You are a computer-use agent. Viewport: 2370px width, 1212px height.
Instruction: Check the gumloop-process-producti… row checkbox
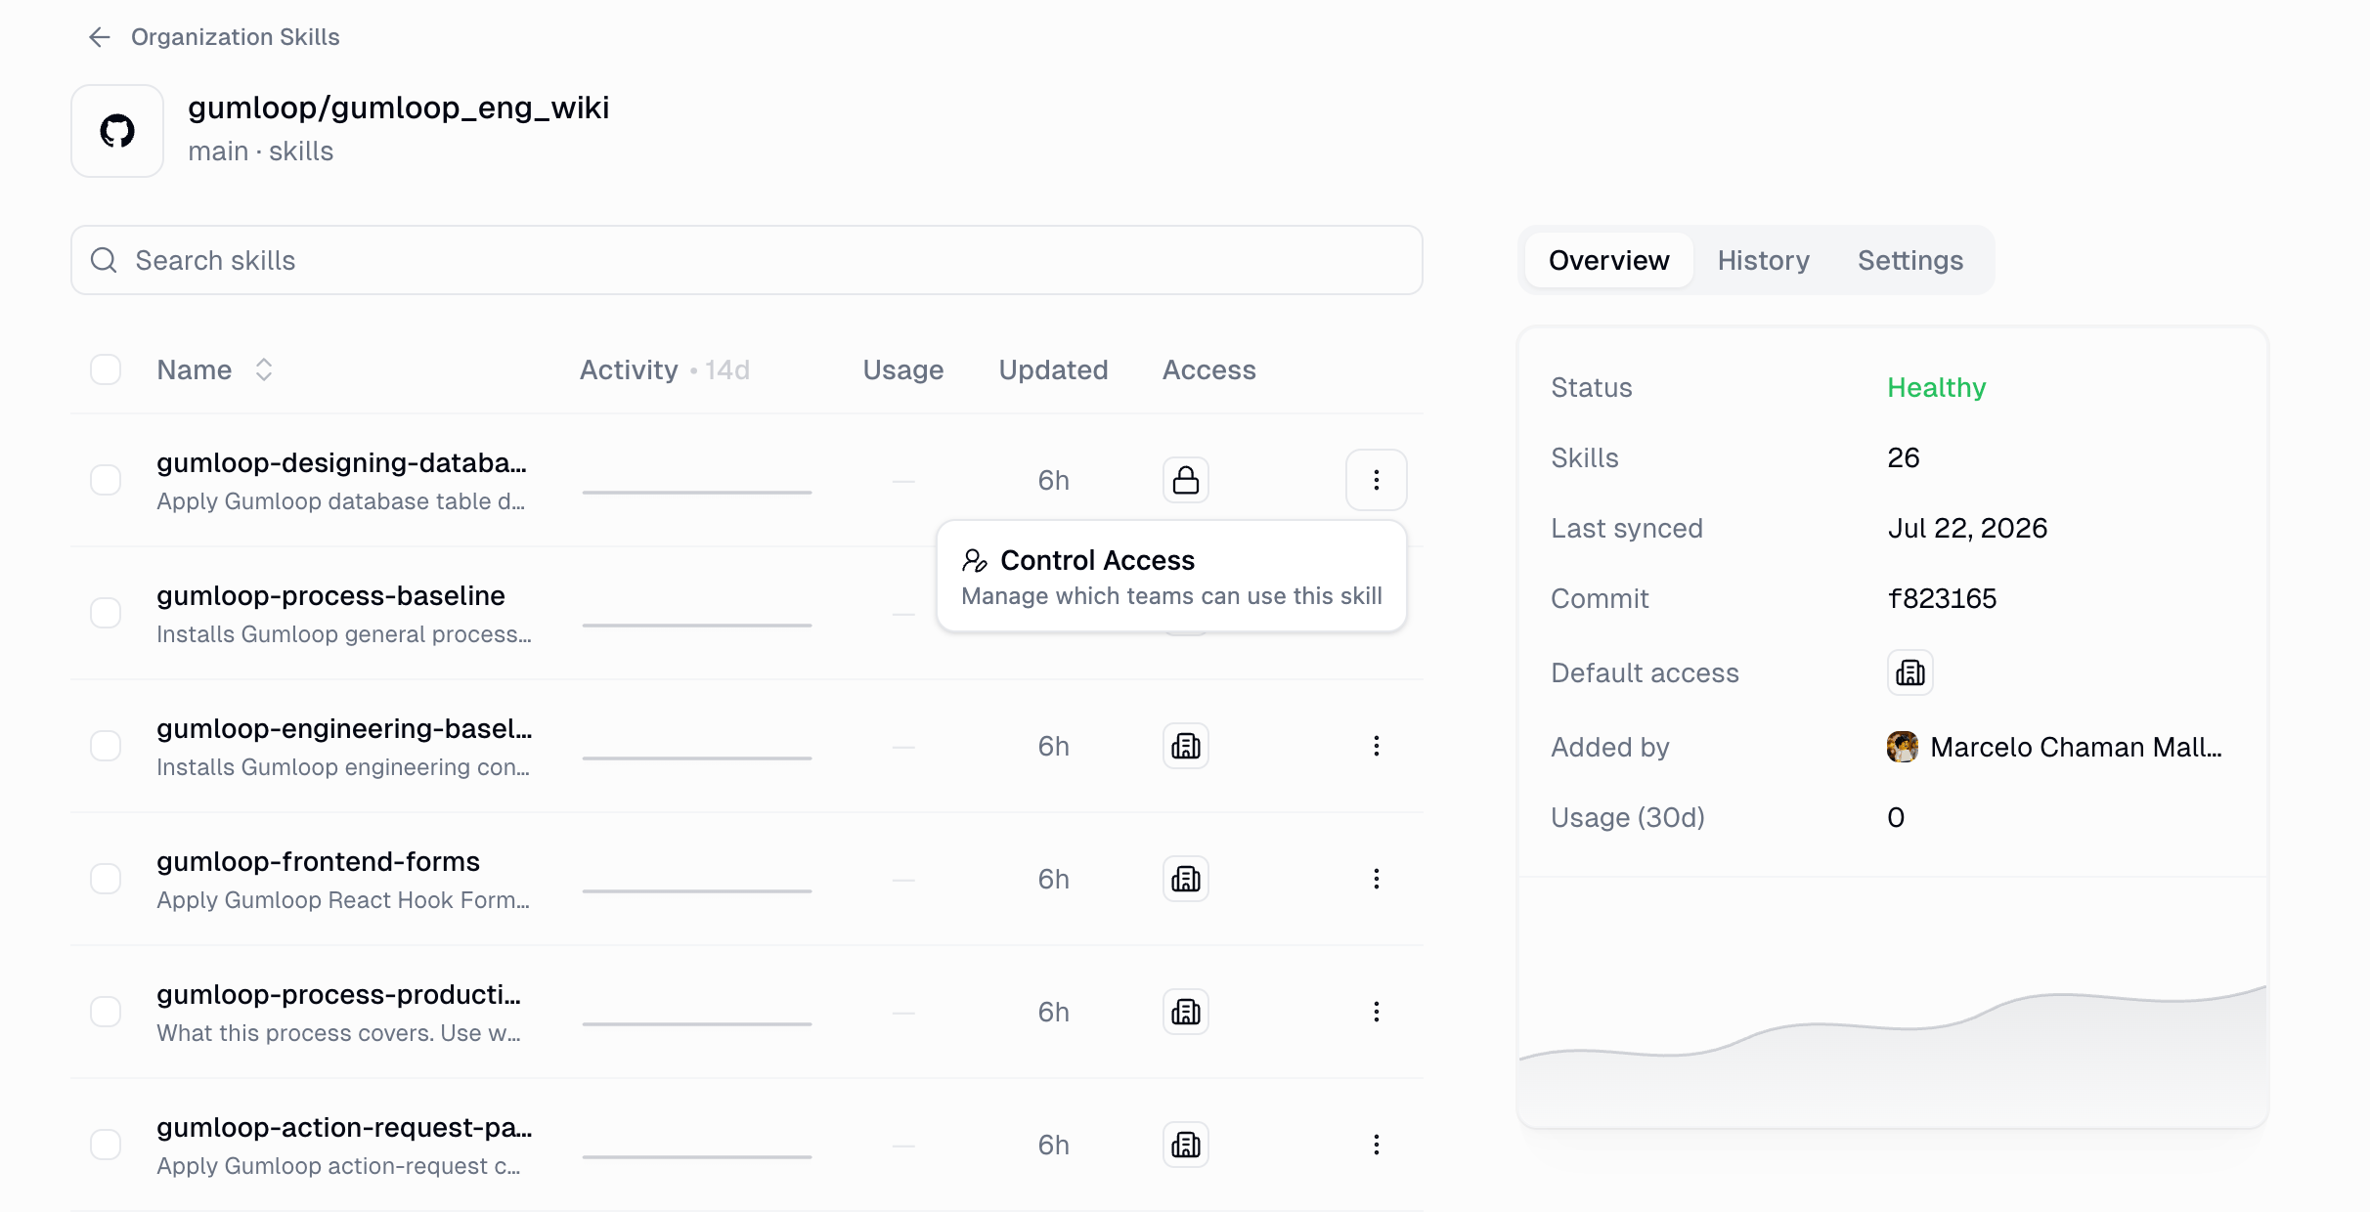pos(106,1012)
